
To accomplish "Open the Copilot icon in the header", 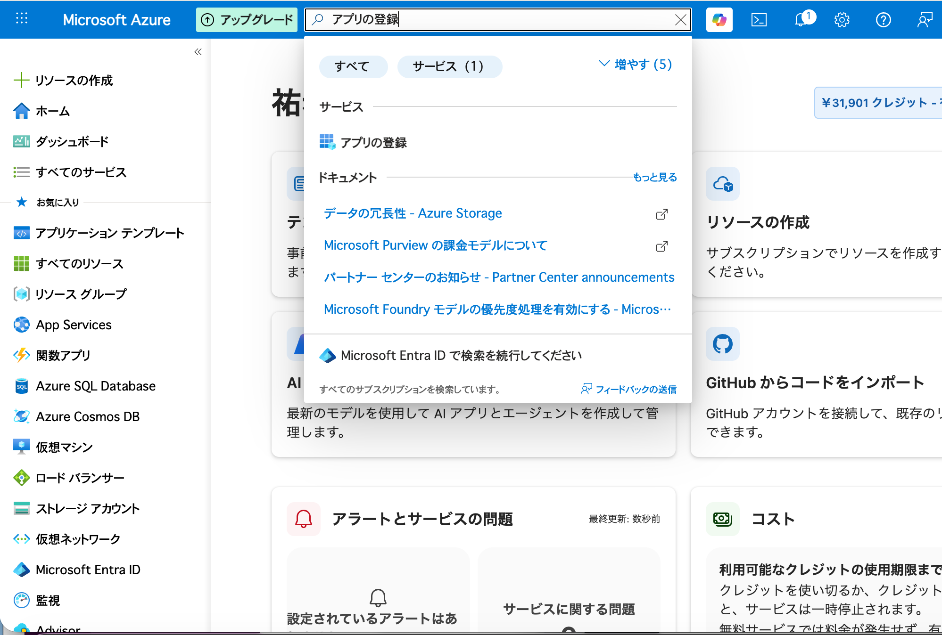I will coord(719,20).
